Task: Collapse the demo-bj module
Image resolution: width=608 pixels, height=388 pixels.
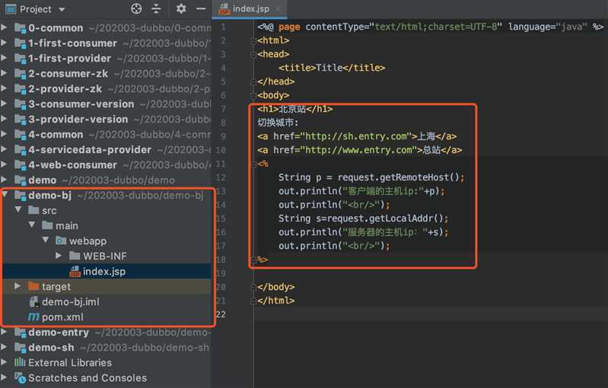Action: pos(5,196)
